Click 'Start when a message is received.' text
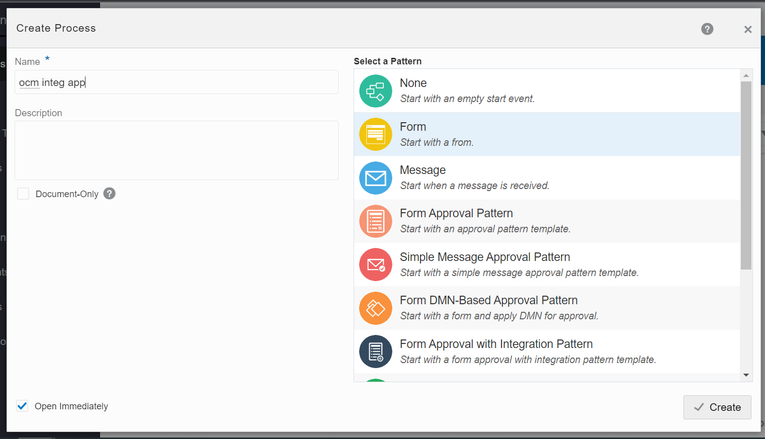Screen dimensions: 765x439 point(474,186)
